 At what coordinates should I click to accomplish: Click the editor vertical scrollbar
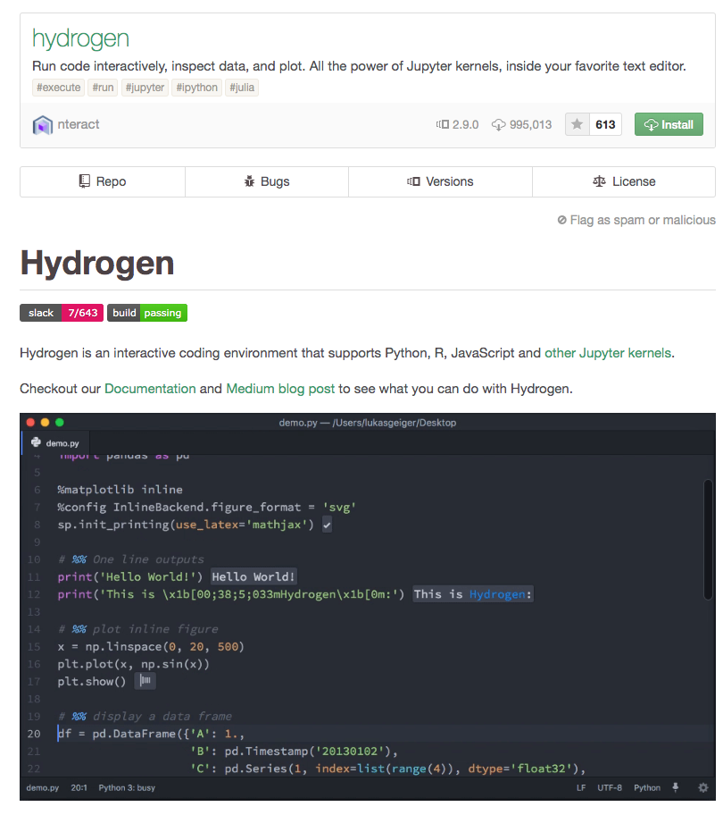pyautogui.click(x=708, y=540)
